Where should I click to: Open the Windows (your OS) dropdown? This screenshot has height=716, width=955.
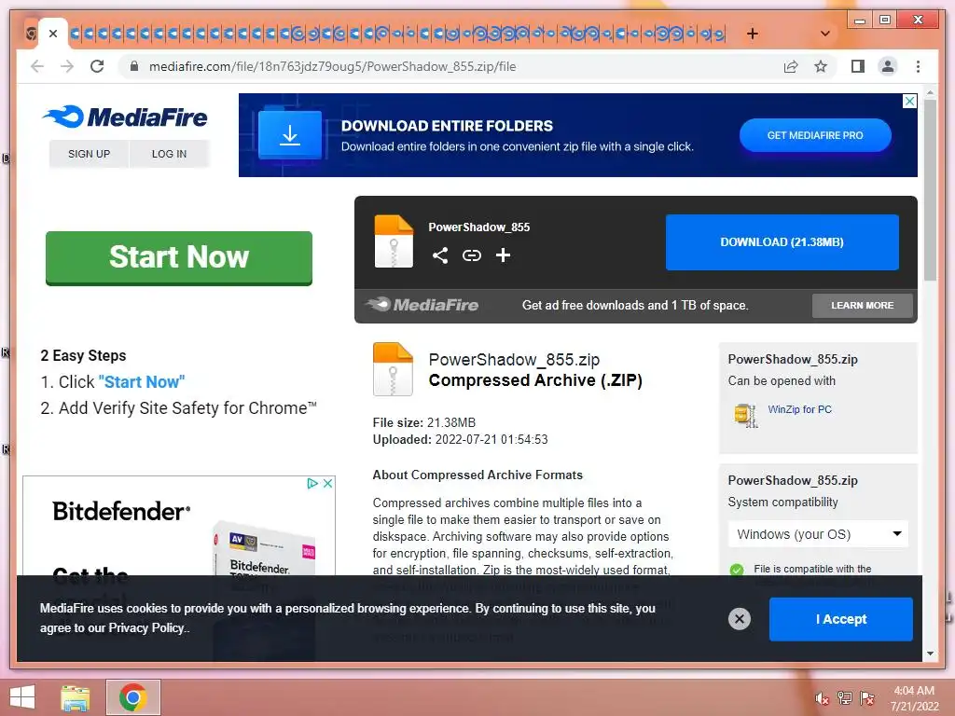coord(818,534)
